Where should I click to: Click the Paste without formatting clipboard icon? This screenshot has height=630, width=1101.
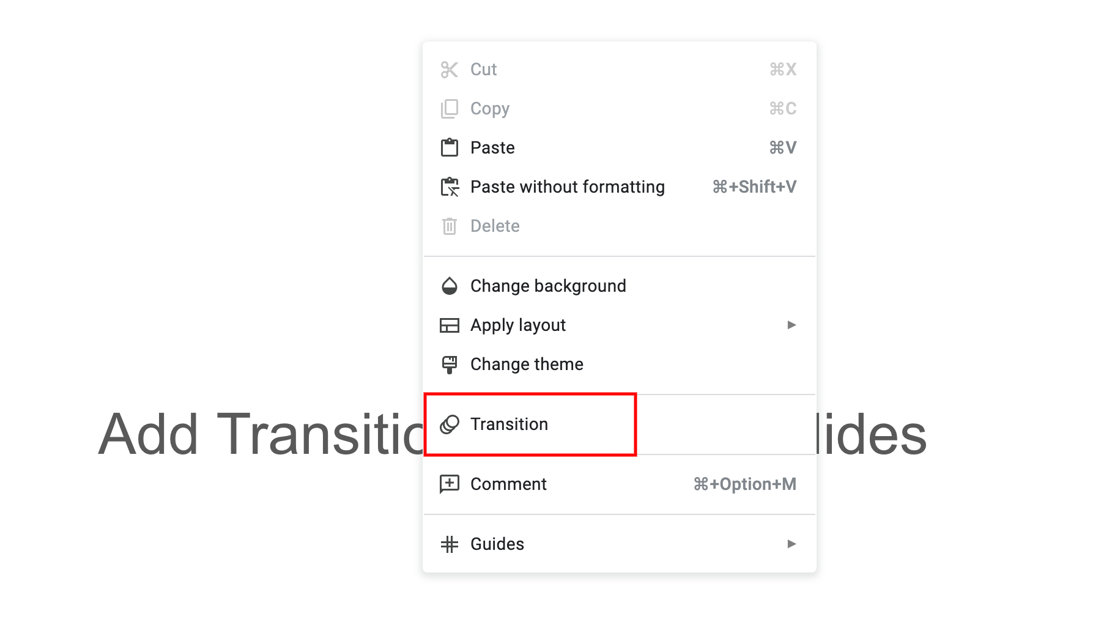point(450,187)
